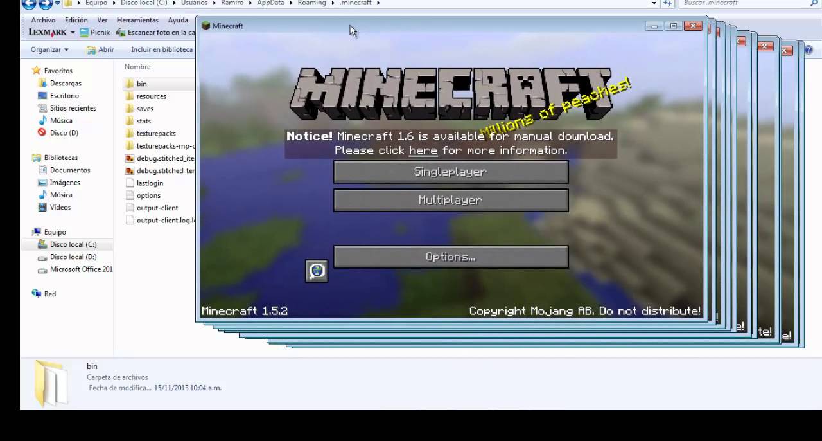
Task: Click the Disco (D) shortcut icon
Action: [x=42, y=132]
